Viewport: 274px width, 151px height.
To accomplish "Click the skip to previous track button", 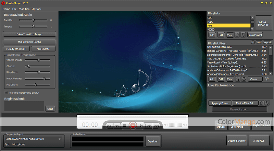I will point(109,126).
